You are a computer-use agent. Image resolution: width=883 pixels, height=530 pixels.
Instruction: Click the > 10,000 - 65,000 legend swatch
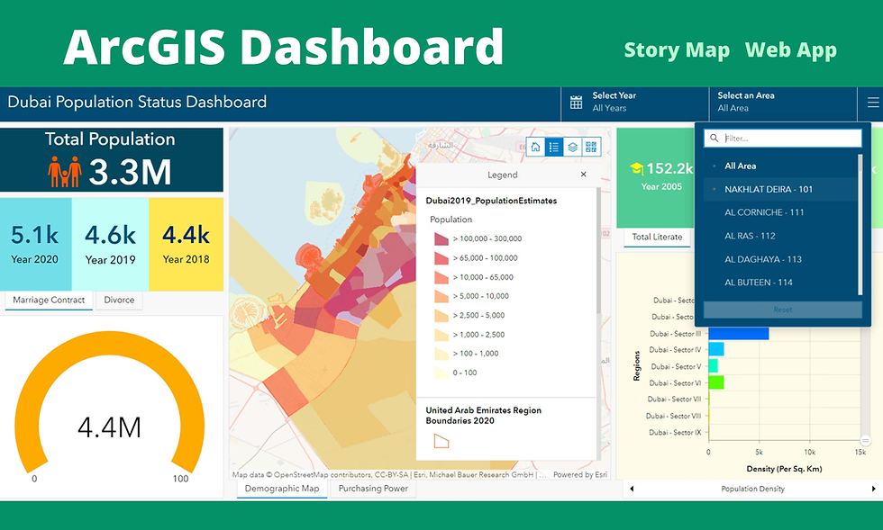tap(441, 277)
